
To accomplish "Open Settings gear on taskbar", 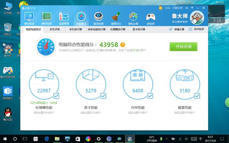I will coord(99,139).
